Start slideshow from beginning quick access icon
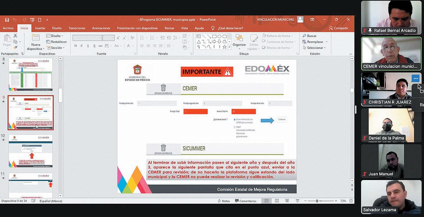Viewport: 424px width, 217px height. (x=32, y=20)
